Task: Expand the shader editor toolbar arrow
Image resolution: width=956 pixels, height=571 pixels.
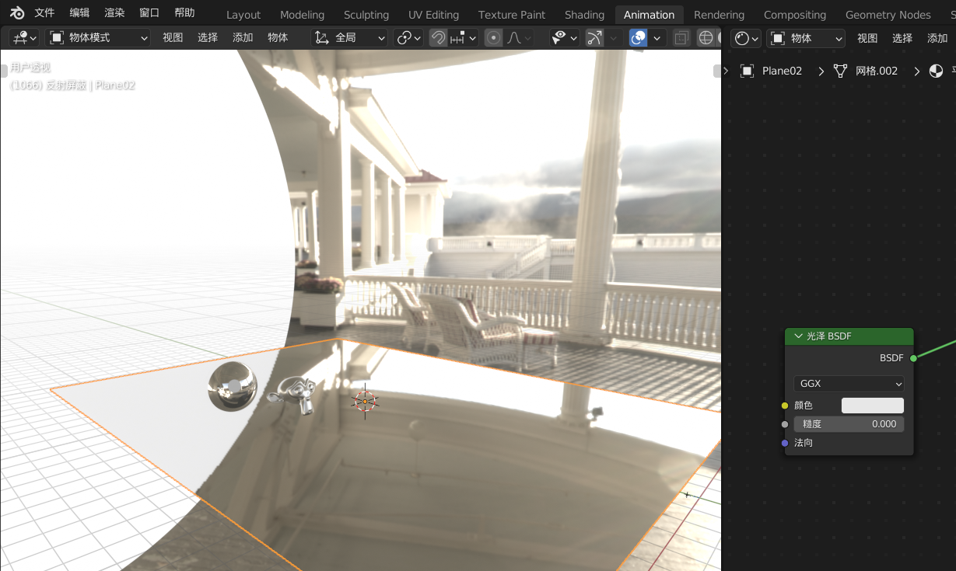Action: [x=726, y=71]
